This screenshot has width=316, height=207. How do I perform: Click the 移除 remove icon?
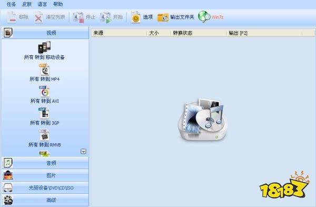[x=12, y=17]
